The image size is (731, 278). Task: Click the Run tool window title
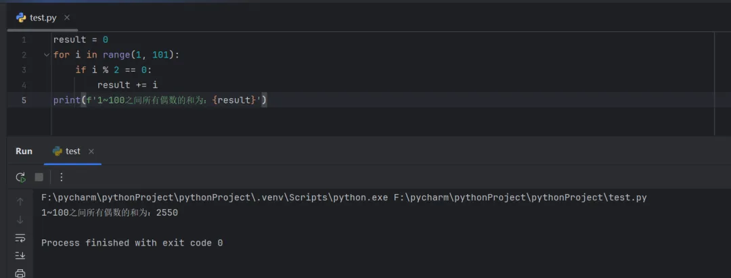[x=24, y=152]
